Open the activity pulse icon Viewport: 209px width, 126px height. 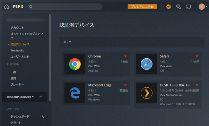(168, 7)
